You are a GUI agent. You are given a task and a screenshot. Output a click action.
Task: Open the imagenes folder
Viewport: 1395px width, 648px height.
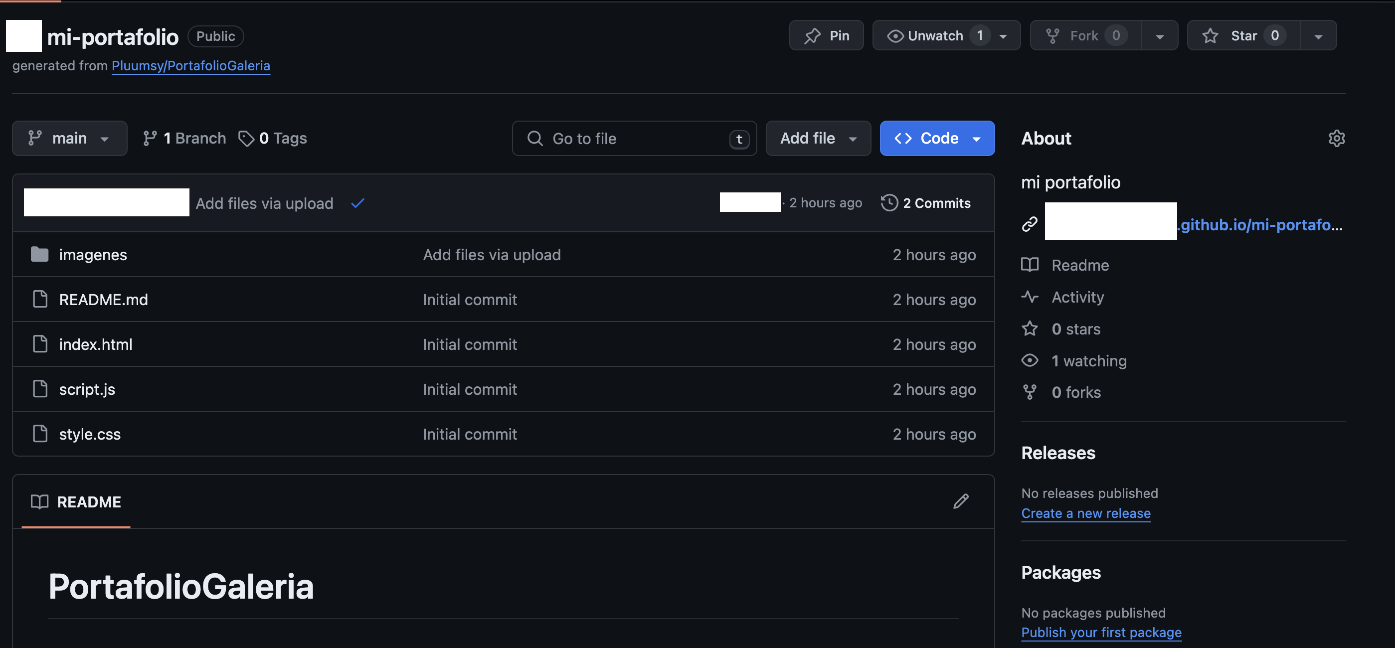93,254
